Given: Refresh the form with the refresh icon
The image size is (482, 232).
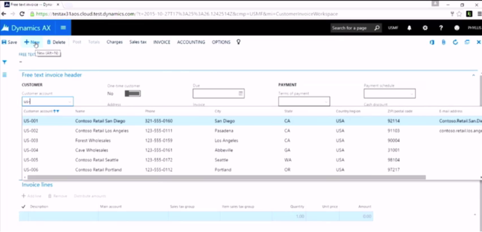Looking at the screenshot, I should (455, 42).
